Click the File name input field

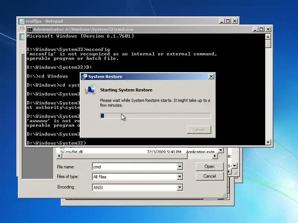pos(135,167)
